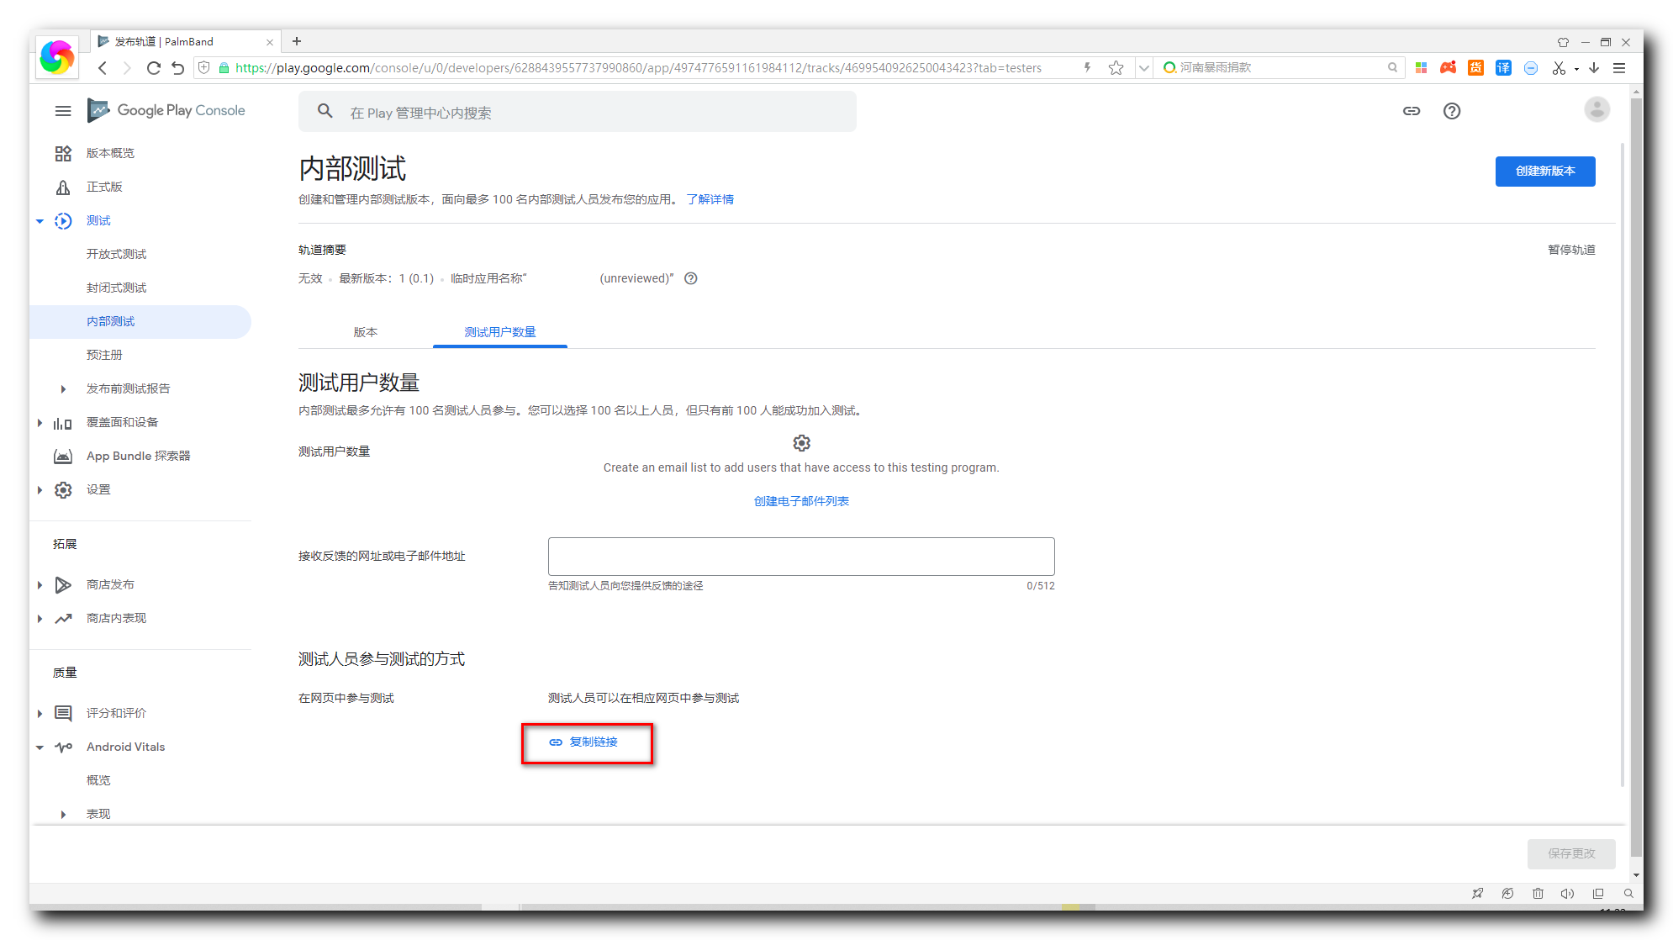Click the copy link icon in header

(1412, 111)
